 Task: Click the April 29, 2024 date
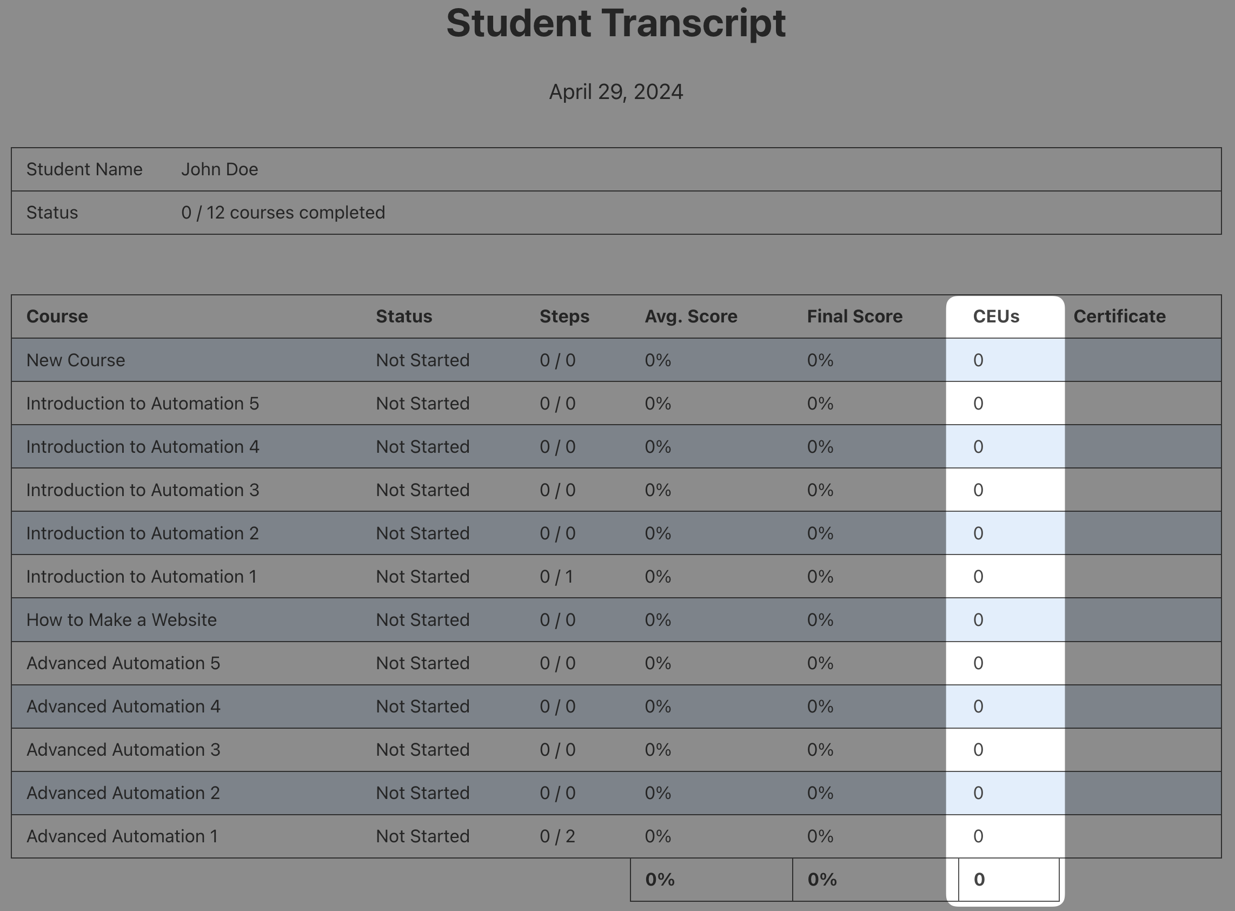point(616,91)
